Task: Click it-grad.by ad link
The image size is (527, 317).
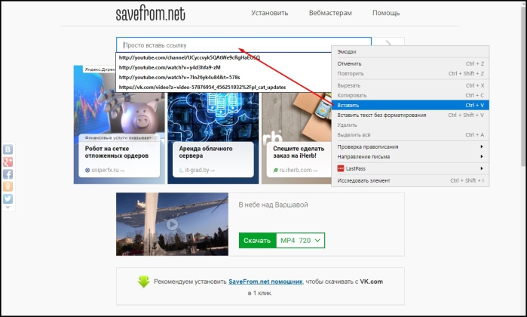Action: (197, 170)
